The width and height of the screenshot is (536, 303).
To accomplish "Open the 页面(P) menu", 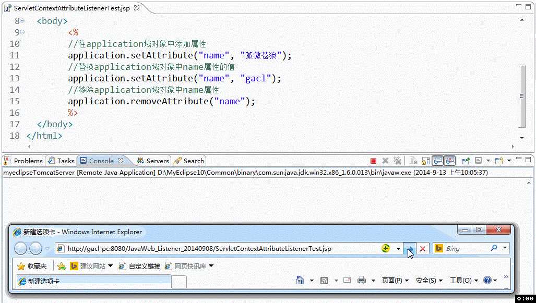I will point(395,281).
